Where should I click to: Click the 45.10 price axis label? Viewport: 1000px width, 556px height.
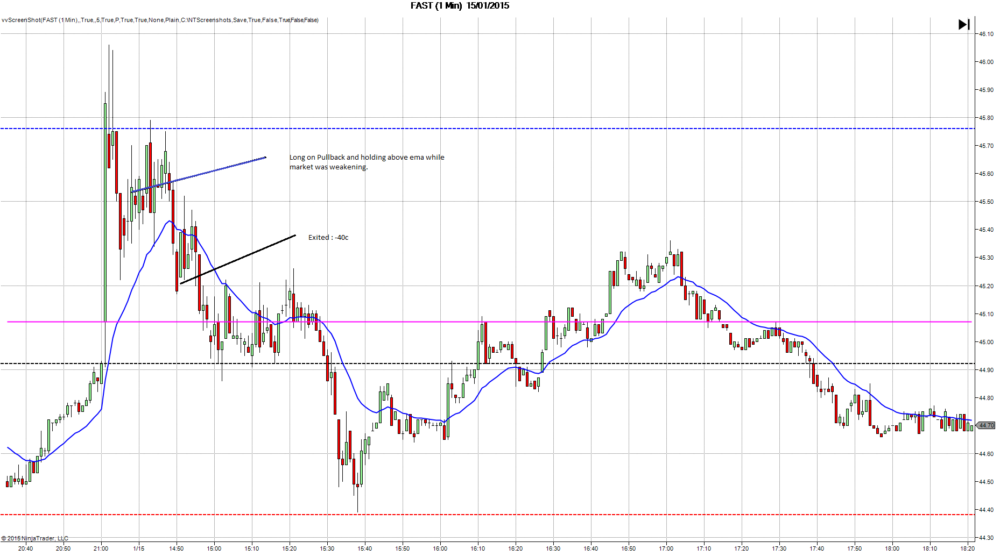pos(986,314)
